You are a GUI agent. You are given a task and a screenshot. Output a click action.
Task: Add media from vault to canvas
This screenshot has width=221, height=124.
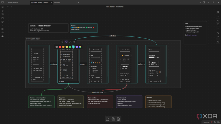point(119,119)
